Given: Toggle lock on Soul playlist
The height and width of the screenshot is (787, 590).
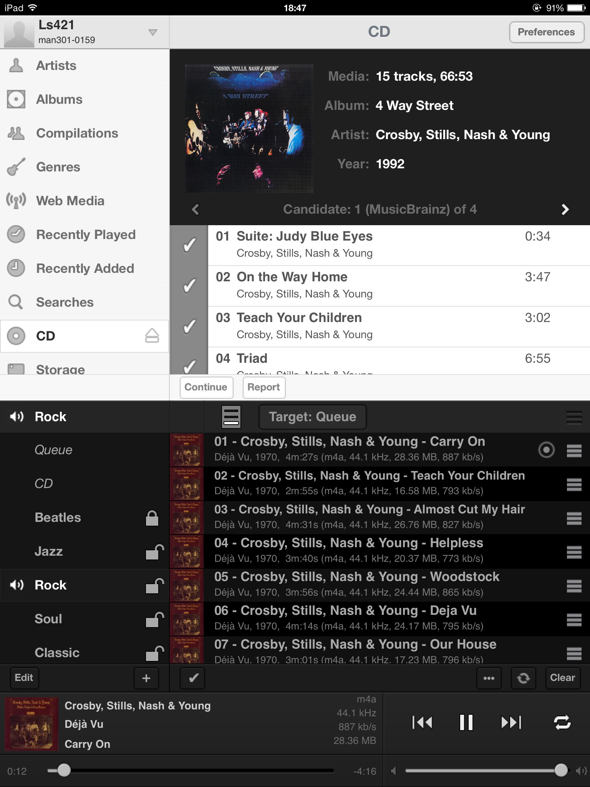Looking at the screenshot, I should 154,619.
